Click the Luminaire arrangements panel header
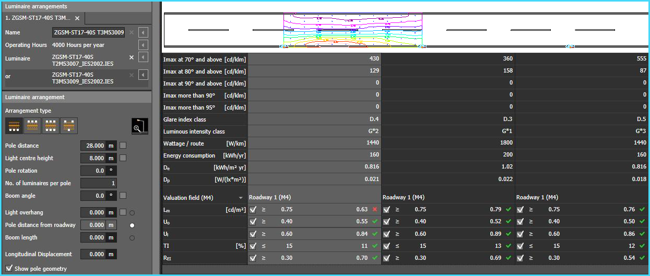 pos(76,7)
